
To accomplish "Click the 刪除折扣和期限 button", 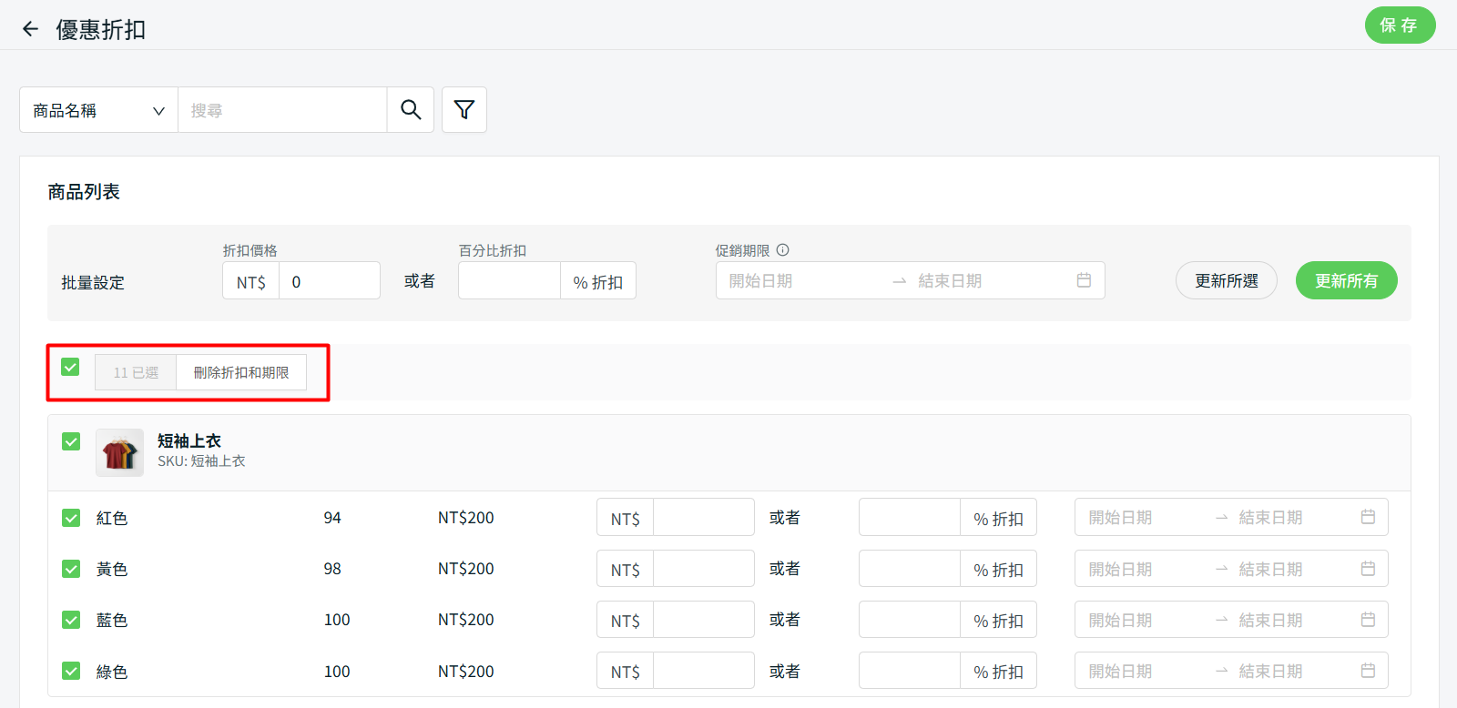I will pyautogui.click(x=241, y=373).
